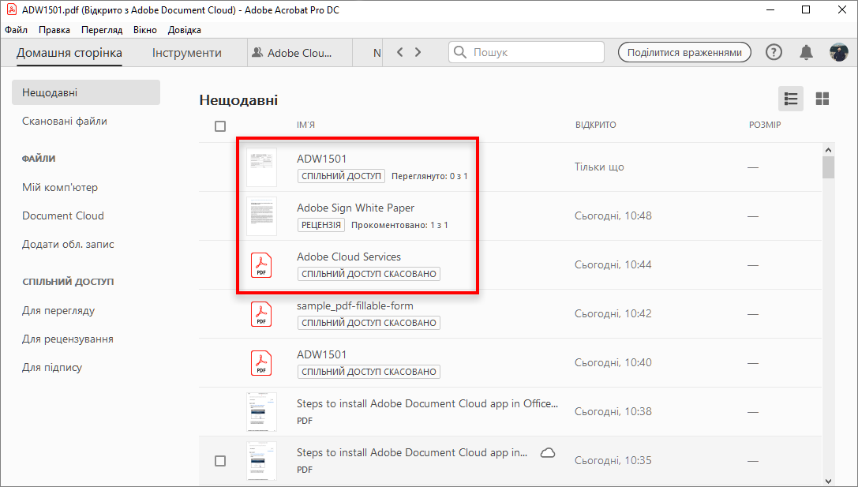Open the Файл menu
858x487 pixels.
tap(17, 30)
